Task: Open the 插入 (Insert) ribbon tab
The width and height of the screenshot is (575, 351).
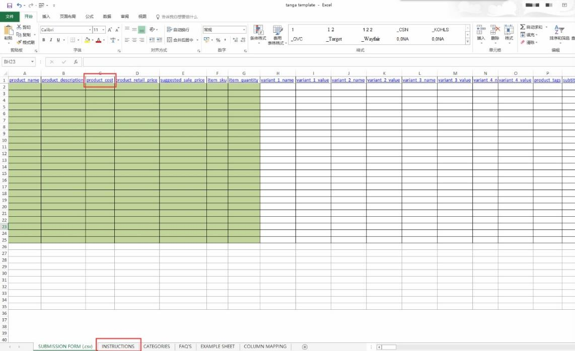Action: [46, 17]
